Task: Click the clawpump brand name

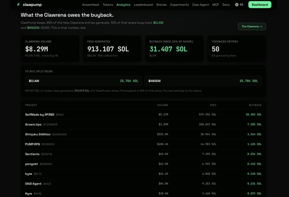Action: 32,5
